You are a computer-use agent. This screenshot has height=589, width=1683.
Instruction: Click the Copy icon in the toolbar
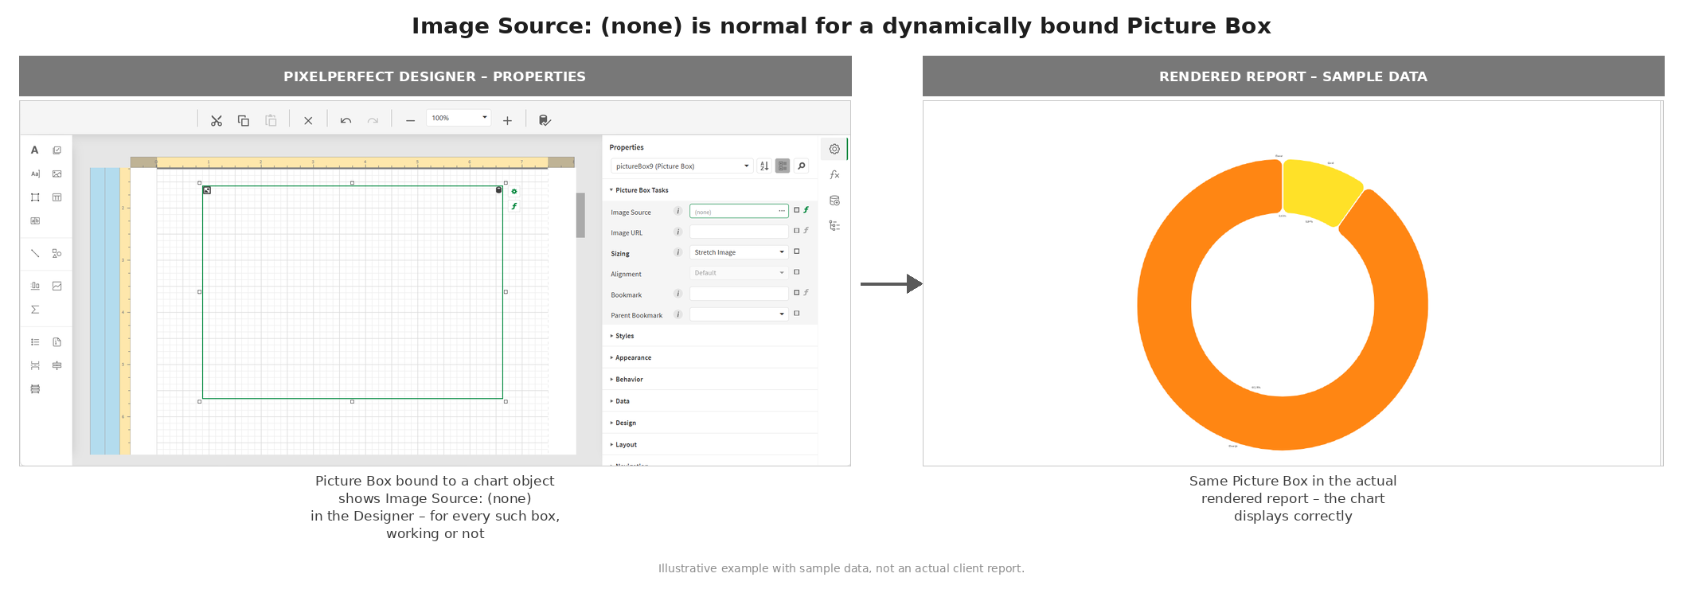pyautogui.click(x=244, y=120)
